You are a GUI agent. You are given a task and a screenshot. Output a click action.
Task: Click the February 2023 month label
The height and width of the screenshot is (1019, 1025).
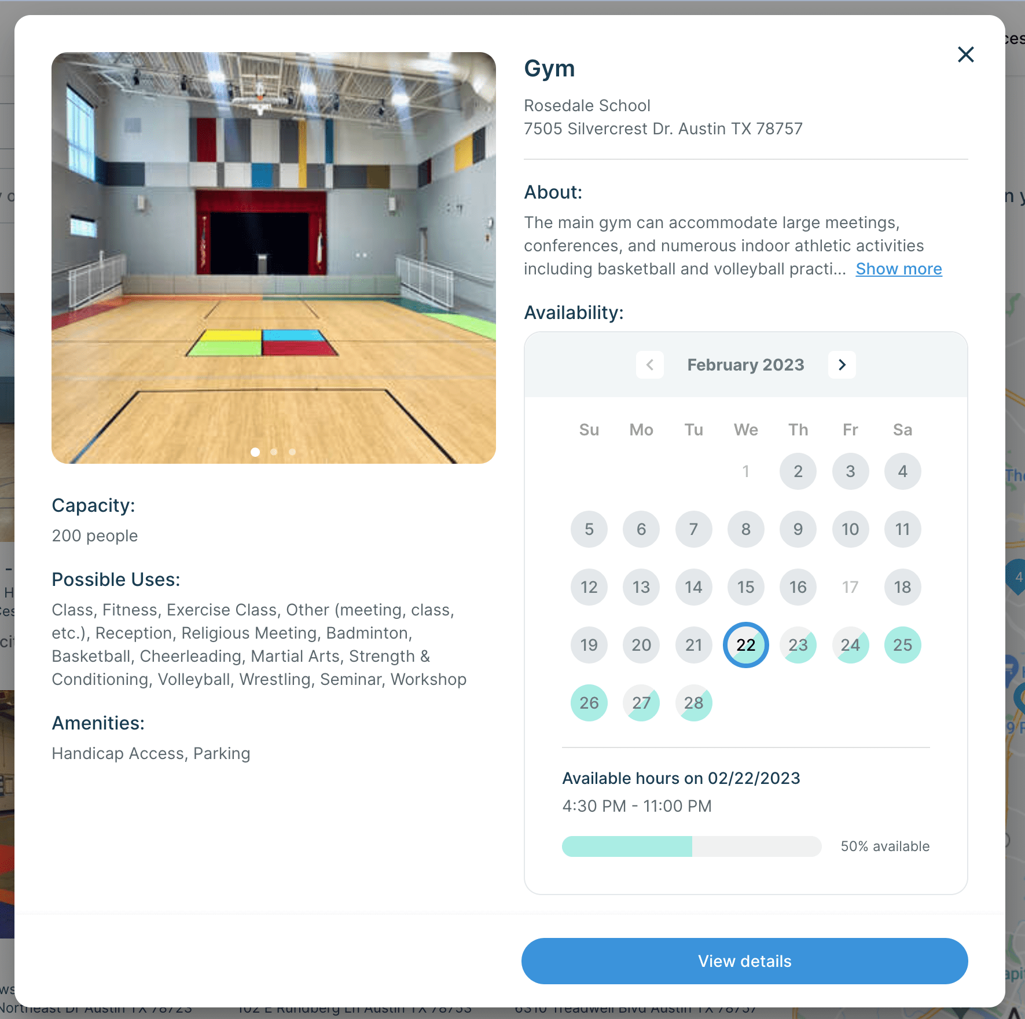tap(745, 365)
